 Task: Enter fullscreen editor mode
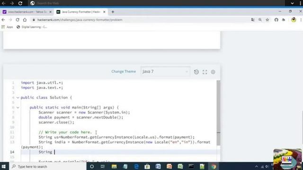coord(205,72)
